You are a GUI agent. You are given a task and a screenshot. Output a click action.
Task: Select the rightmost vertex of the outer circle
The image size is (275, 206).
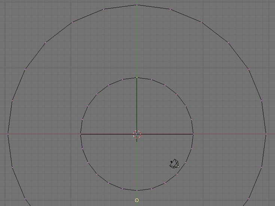266,134
